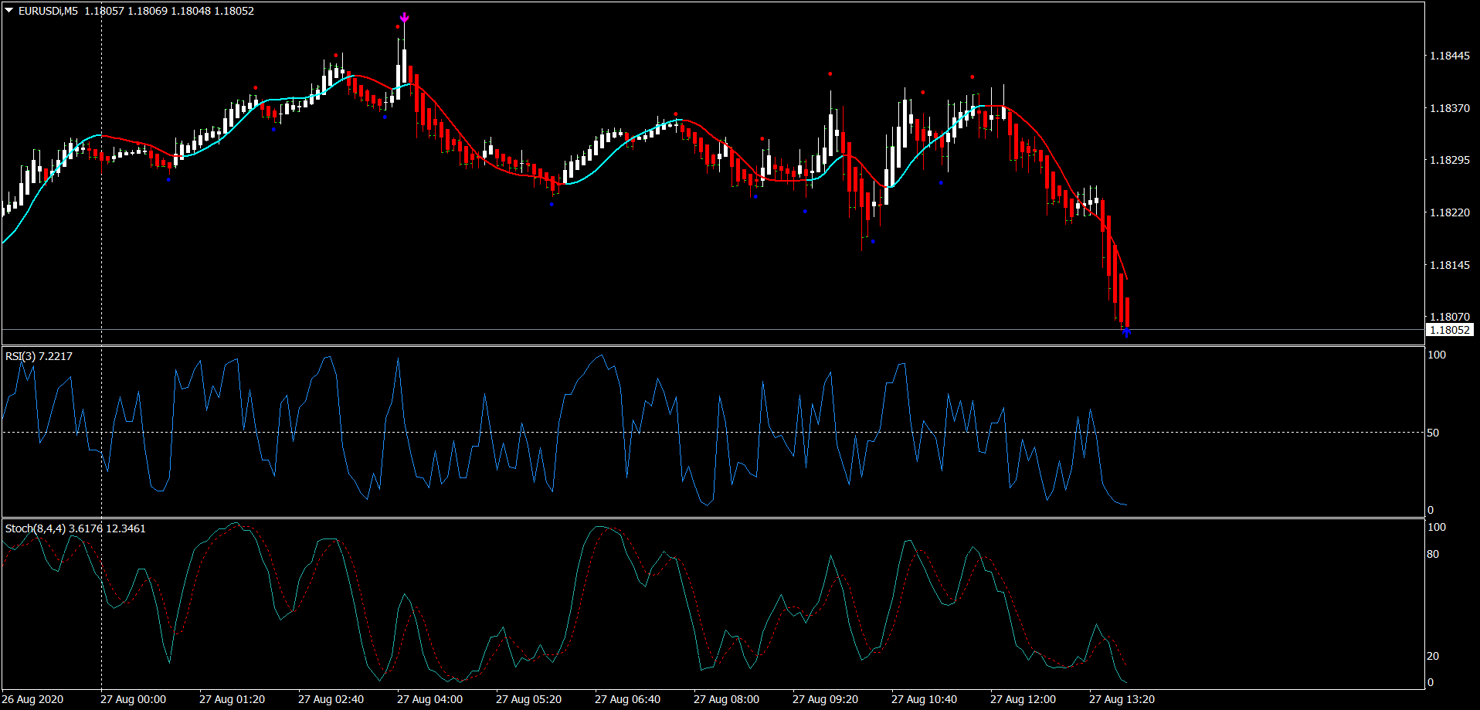This screenshot has height=710, width=1480.
Task: Click the 27 Aug 12:00 time label
Action: [1023, 699]
